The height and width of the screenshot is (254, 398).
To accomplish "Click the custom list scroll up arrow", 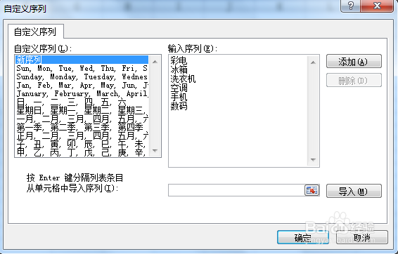I will (155, 62).
